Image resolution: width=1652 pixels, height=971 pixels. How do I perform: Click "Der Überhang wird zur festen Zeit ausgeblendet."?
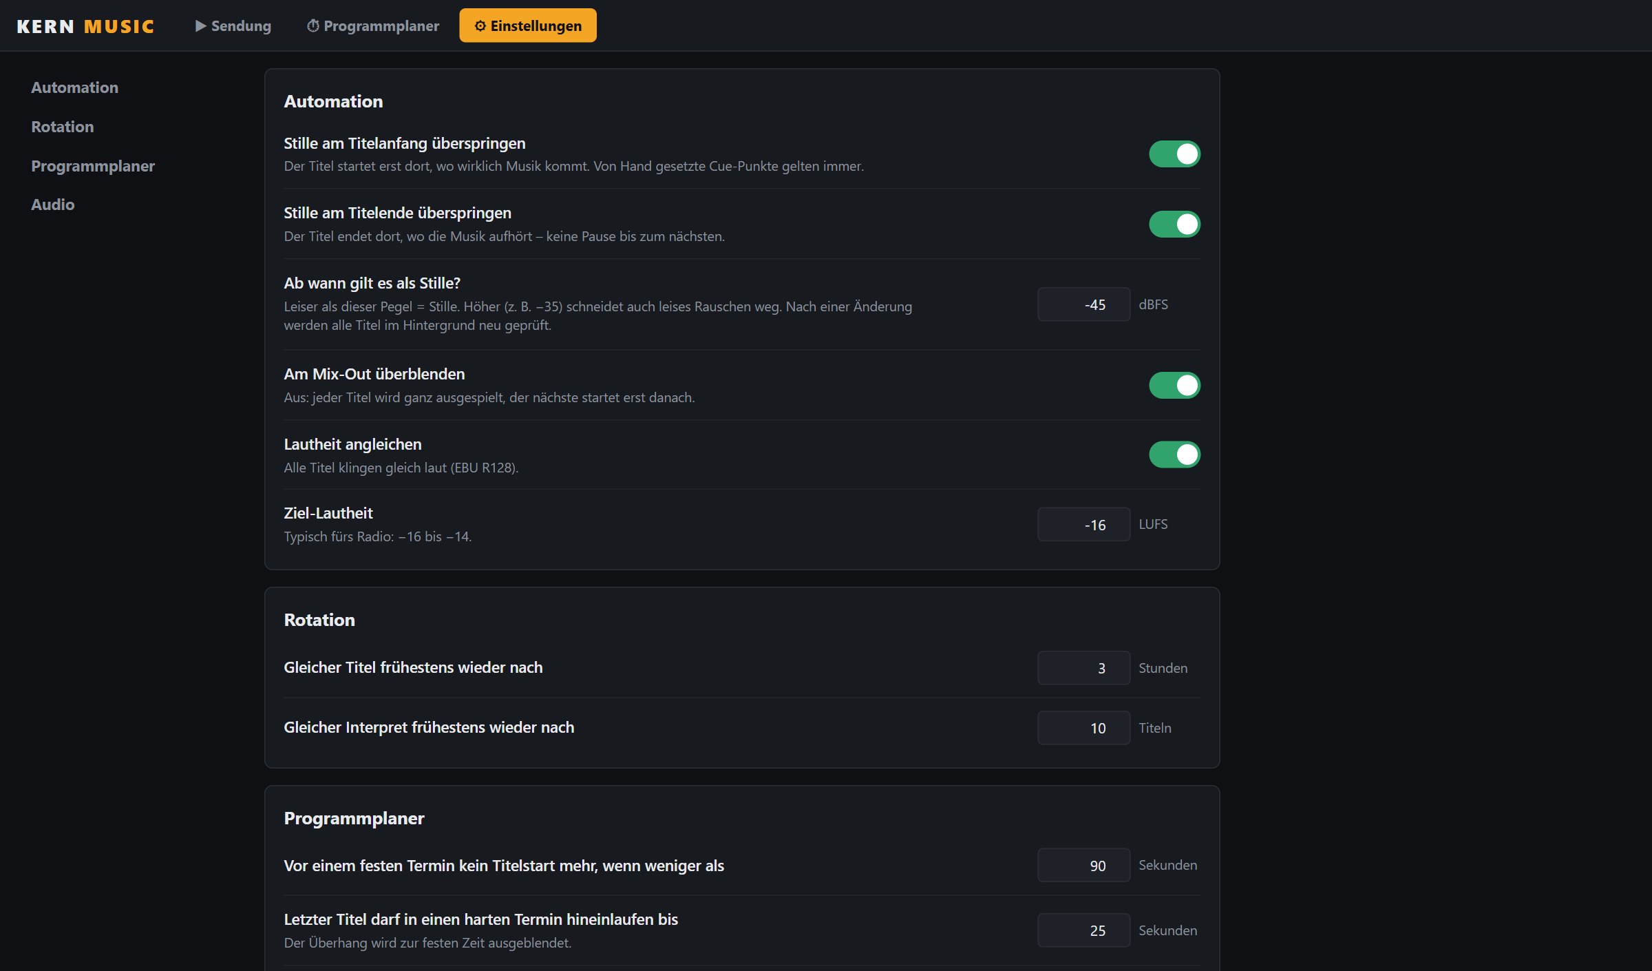click(427, 943)
